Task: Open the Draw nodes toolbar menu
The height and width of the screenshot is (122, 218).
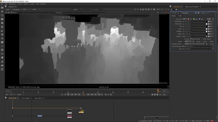Action: pos(2,12)
